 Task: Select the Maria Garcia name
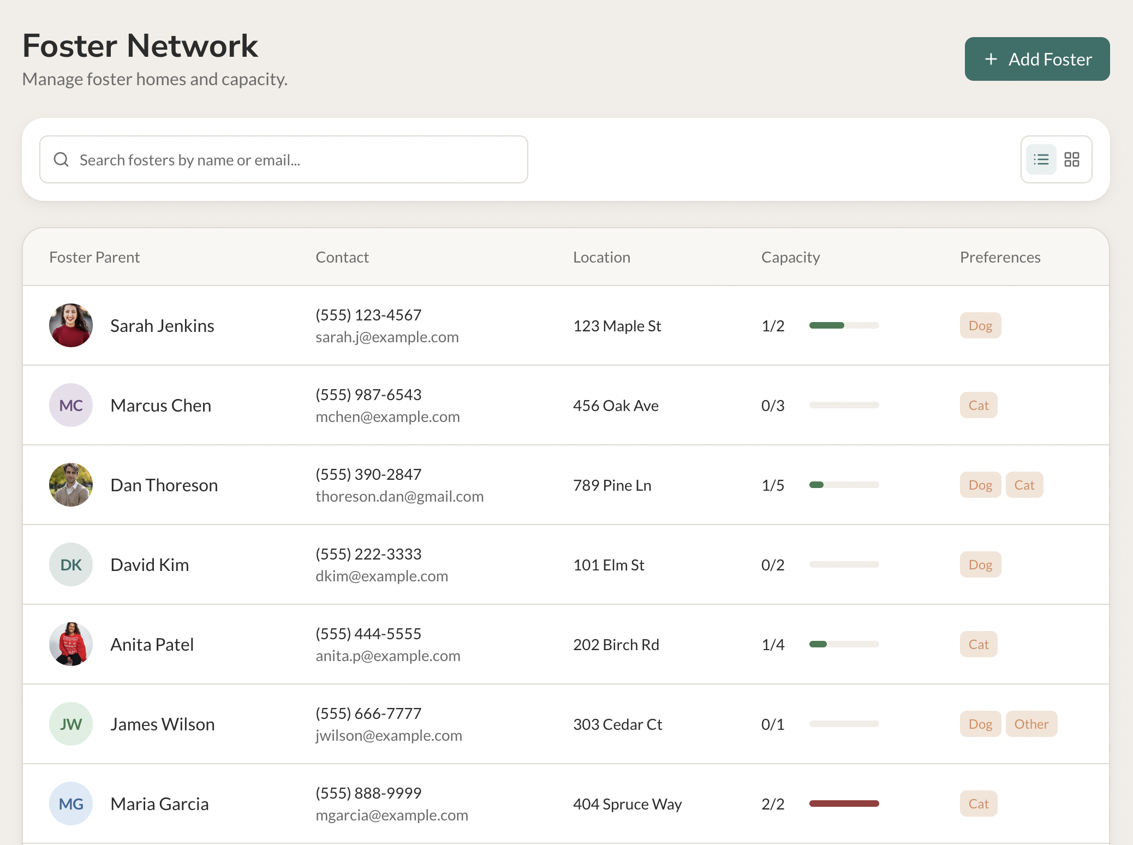[x=159, y=804]
